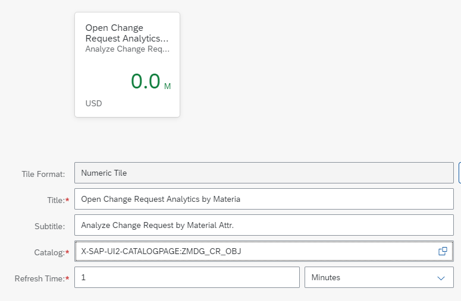This screenshot has width=461, height=301.
Task: Click the tile subtitle 'Analyze Change Req...'
Action: pyautogui.click(x=127, y=49)
